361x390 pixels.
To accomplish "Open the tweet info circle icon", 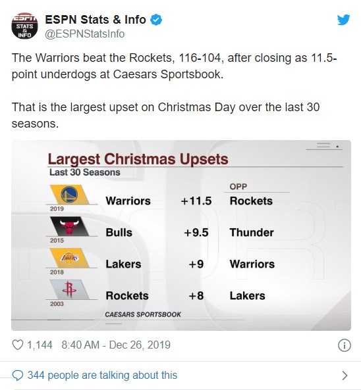I will click(x=345, y=345).
